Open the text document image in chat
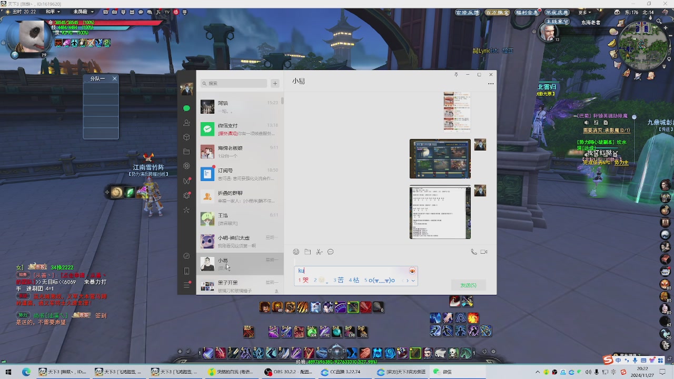674x379 pixels. click(x=440, y=212)
